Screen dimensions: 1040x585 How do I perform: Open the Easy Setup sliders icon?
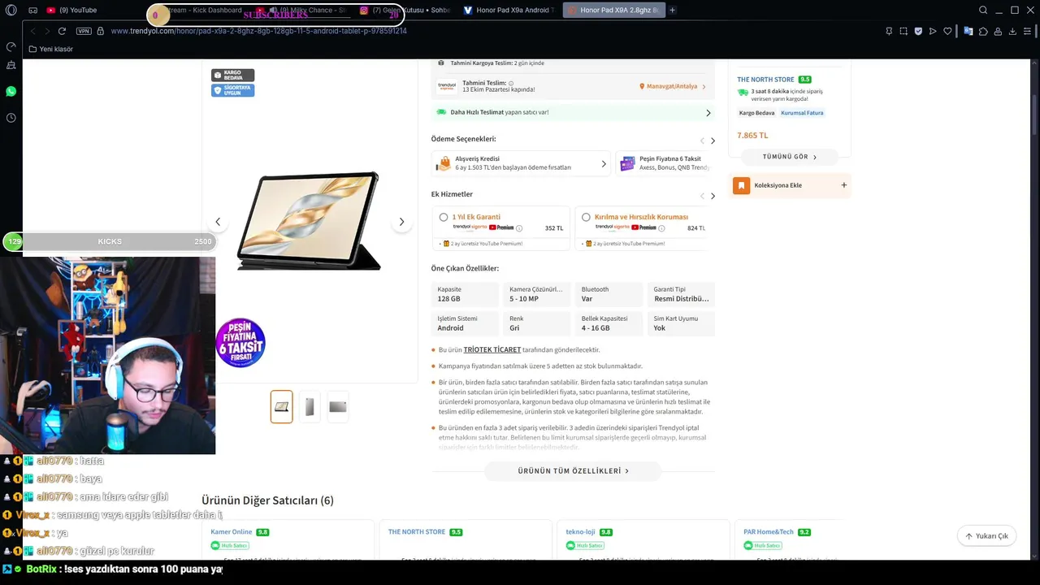(x=1028, y=31)
